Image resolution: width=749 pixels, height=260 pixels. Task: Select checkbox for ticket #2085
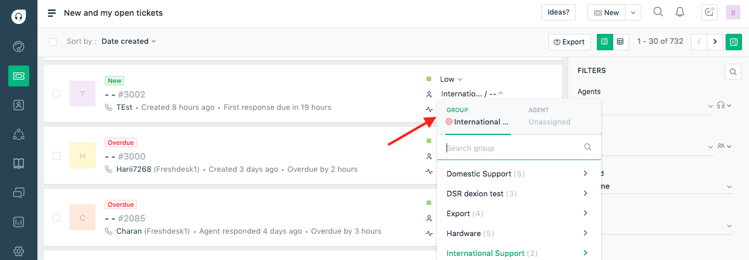coord(56,217)
